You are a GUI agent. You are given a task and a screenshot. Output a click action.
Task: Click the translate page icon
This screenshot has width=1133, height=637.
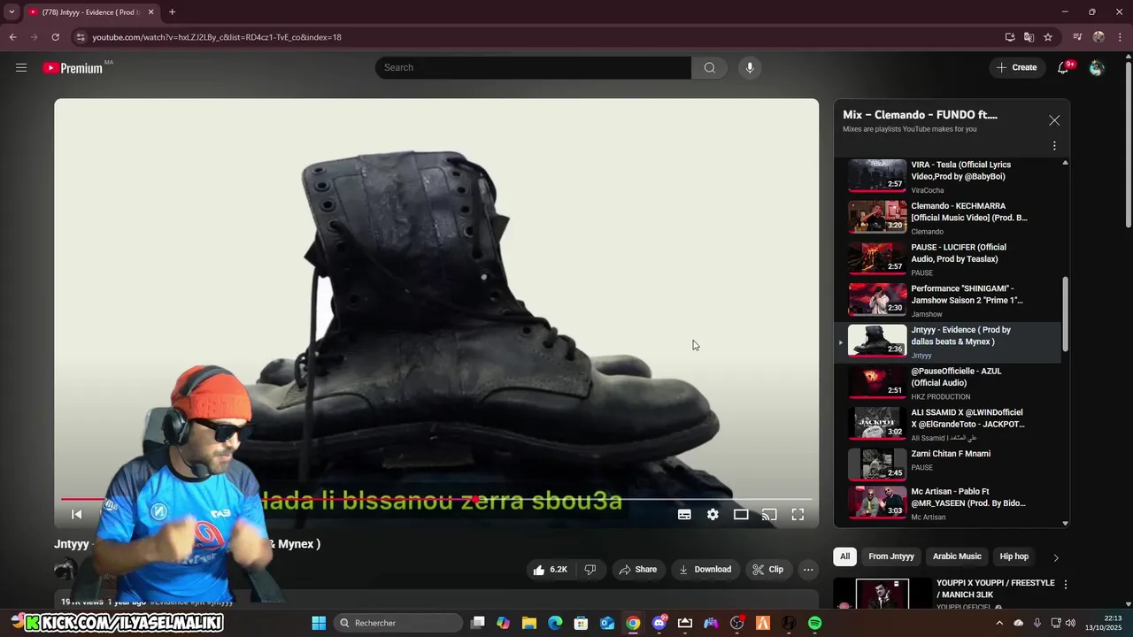pos(1029,37)
